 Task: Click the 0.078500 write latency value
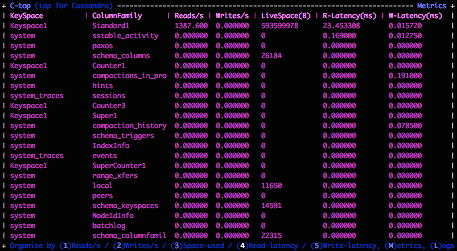click(x=405, y=126)
